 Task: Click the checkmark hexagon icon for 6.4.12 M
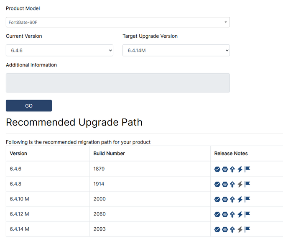click(217, 214)
